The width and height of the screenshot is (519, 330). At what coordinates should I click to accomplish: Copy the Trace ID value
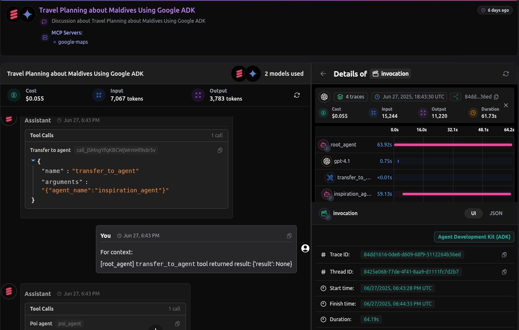[x=504, y=255]
